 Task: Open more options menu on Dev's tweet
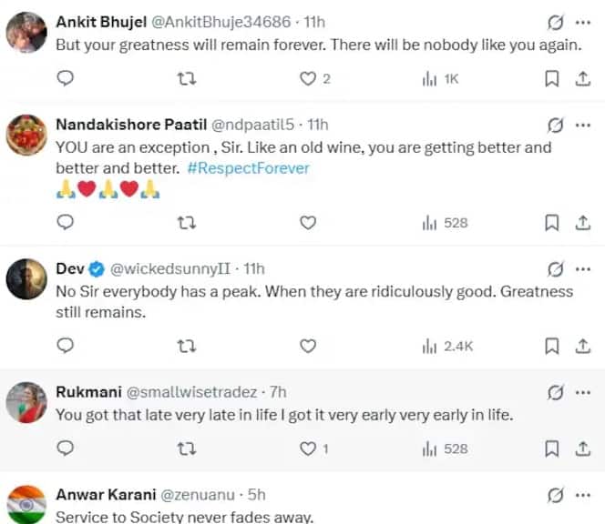583,269
